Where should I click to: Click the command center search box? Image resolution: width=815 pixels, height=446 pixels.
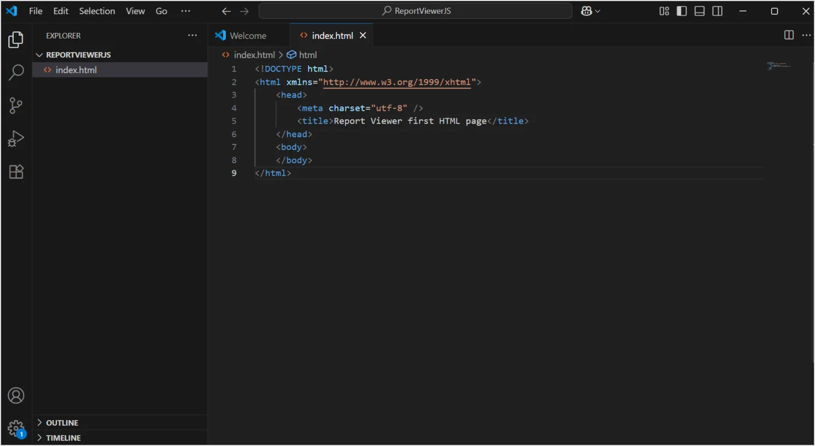coord(415,11)
